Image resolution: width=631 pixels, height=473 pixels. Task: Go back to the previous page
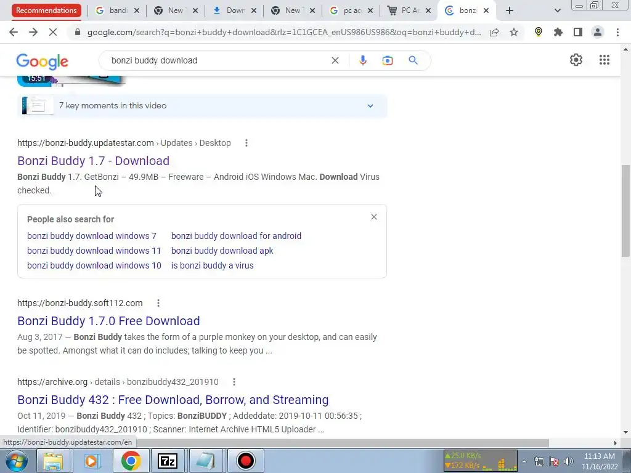(x=14, y=32)
